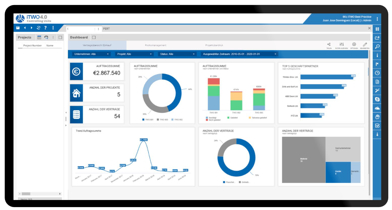Viewport: 392px width, 210px height.
Task: Click the Name column header
Action: coord(50,46)
